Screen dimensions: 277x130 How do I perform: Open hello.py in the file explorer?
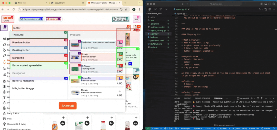tap(154, 37)
